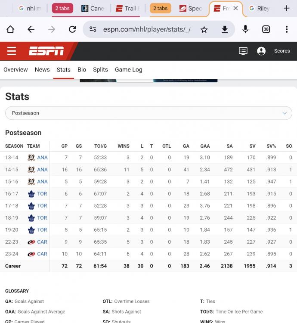This screenshot has height=323, width=297.
Task: Tap the browser home icon
Action: pyautogui.click(x=10, y=29)
